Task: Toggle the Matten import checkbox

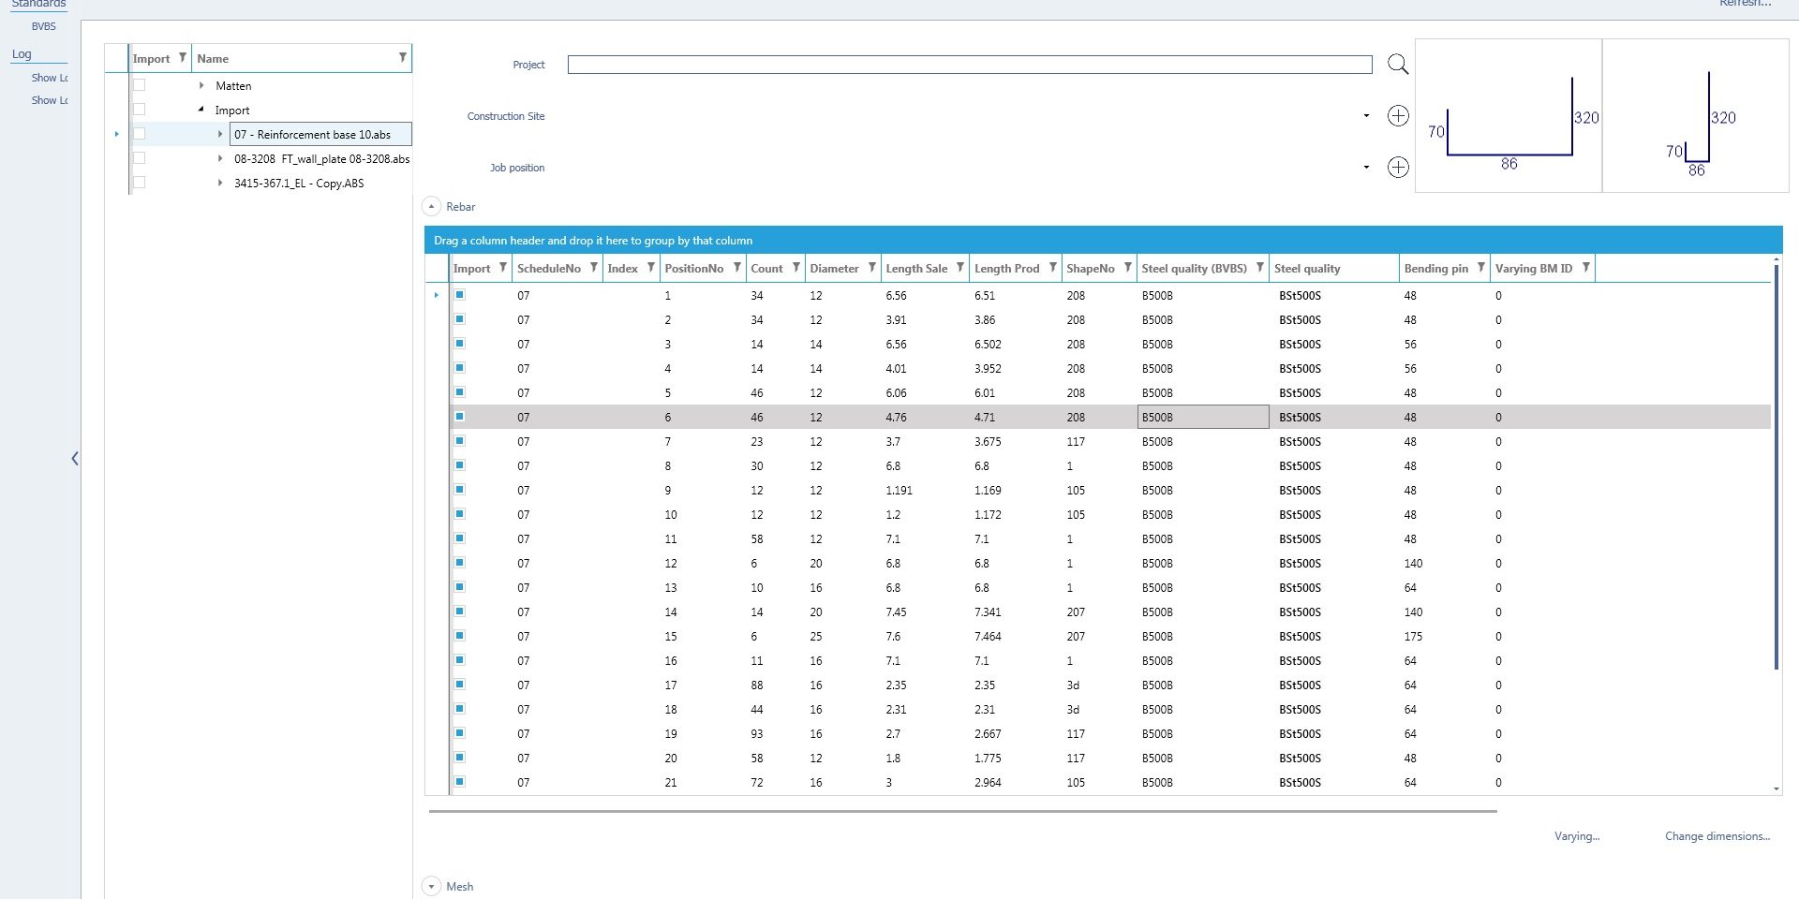Action: coord(140,85)
